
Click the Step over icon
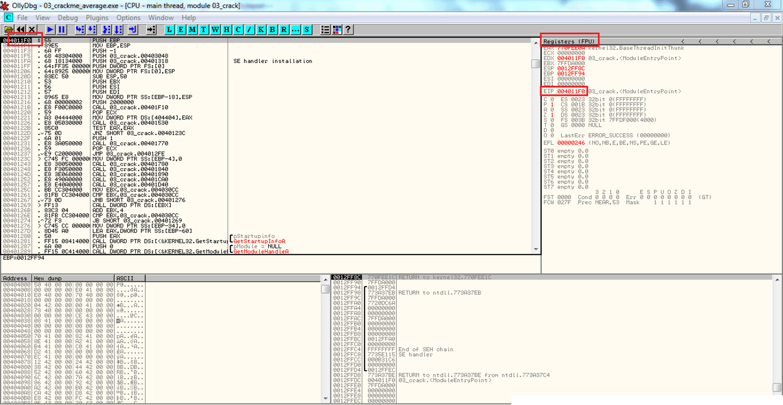(x=92, y=30)
